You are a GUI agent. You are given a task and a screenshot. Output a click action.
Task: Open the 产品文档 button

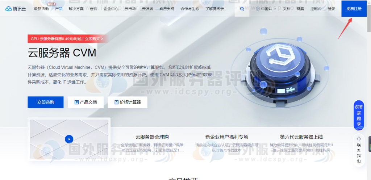click(x=86, y=102)
